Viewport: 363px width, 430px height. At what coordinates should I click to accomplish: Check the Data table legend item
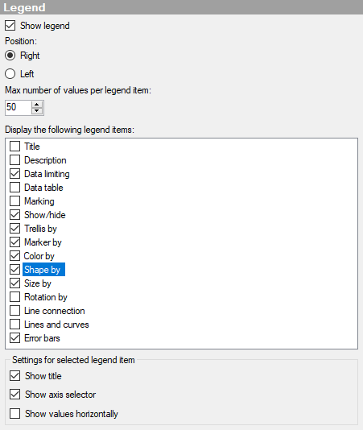[14, 188]
